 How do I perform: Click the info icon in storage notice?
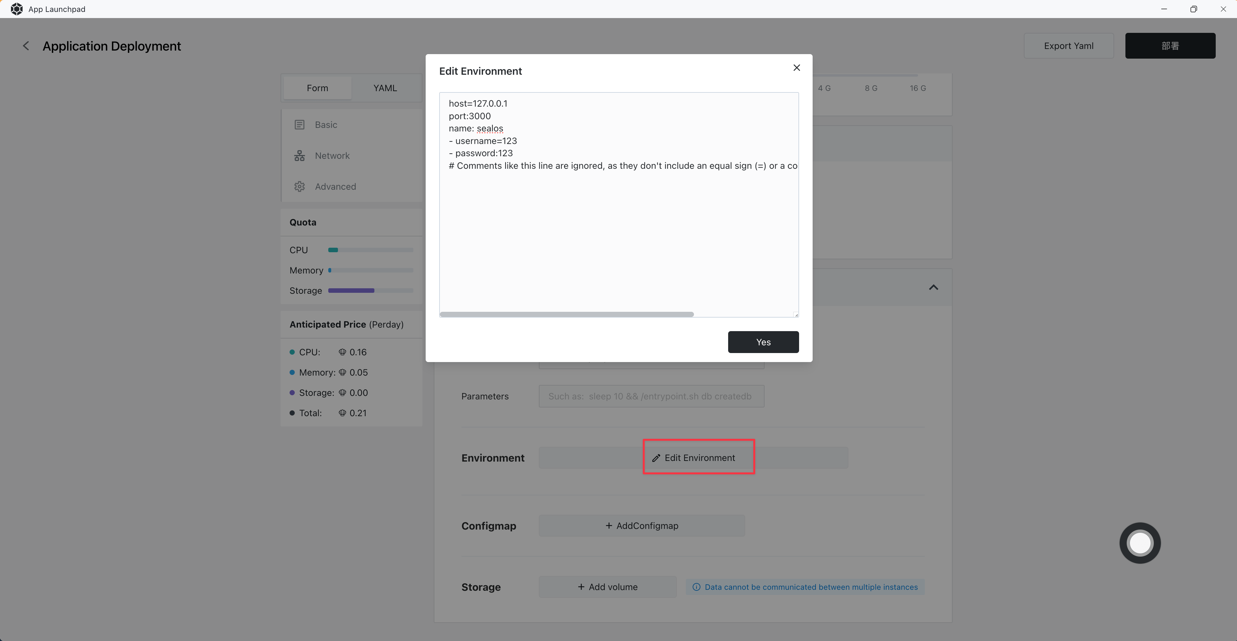696,587
